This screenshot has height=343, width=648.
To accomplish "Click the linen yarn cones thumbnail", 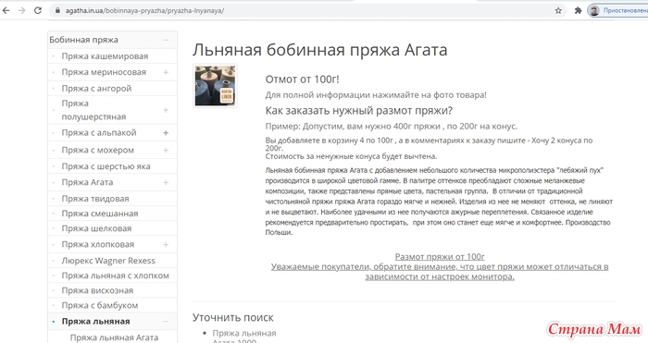I will (x=215, y=85).
